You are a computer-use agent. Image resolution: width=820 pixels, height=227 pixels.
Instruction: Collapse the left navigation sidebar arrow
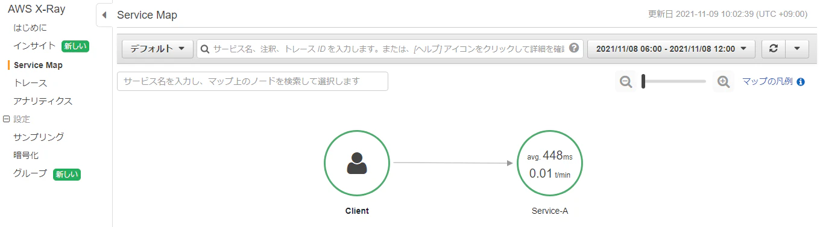(x=104, y=15)
